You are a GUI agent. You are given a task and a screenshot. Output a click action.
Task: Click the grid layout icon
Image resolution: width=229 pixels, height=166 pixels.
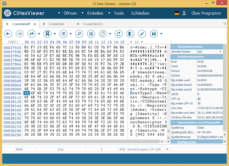[91, 34]
